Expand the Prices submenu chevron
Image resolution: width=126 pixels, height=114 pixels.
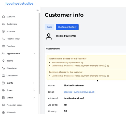[34, 90]
